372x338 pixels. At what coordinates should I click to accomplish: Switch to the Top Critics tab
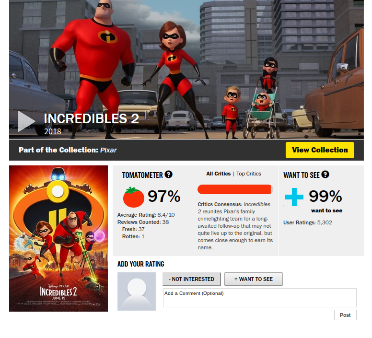click(249, 174)
